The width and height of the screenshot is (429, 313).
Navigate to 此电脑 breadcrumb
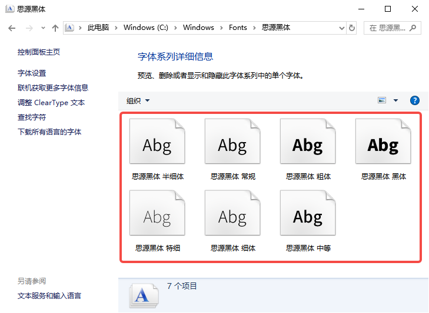pyautogui.click(x=98, y=28)
